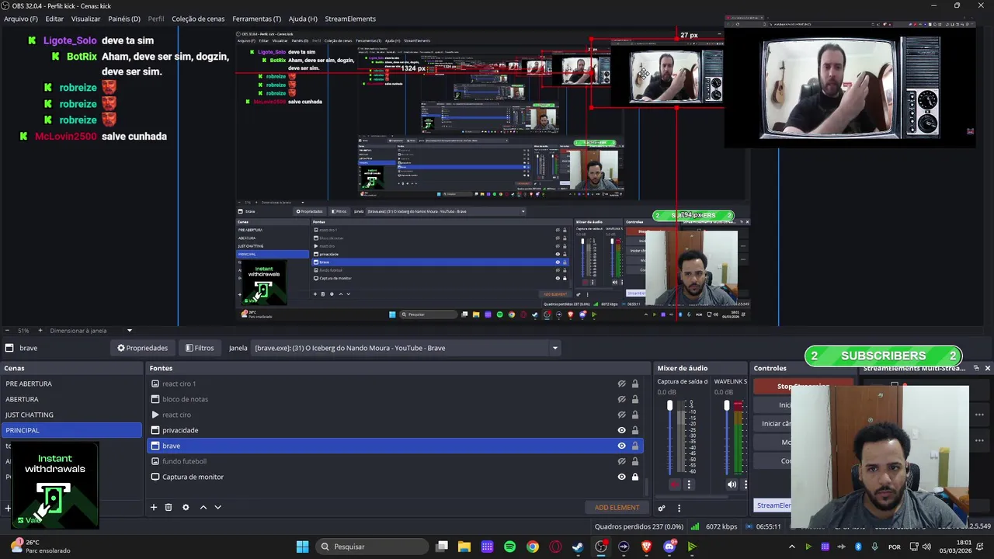Open the Editar menu
Screen dimensions: 994x559
54,19
